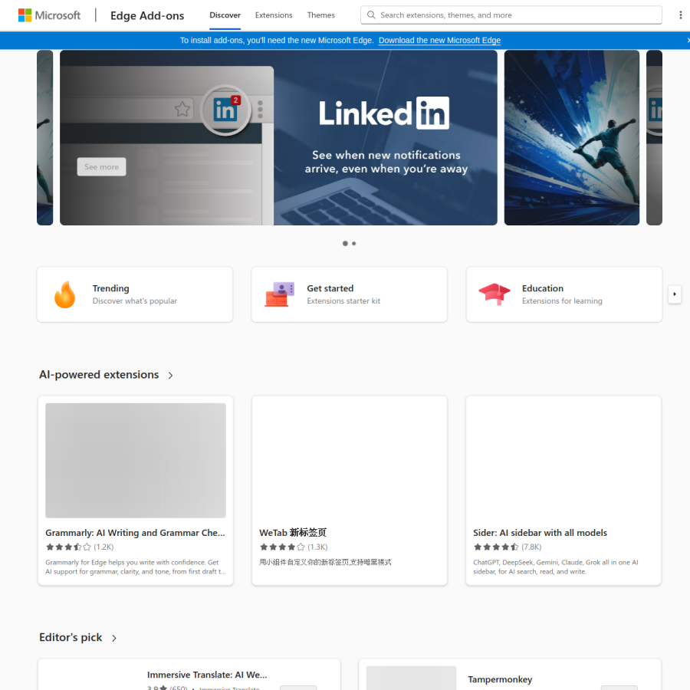Open WeTab 新标签页 extension title
Screen dimensions: 690x690
[293, 533]
